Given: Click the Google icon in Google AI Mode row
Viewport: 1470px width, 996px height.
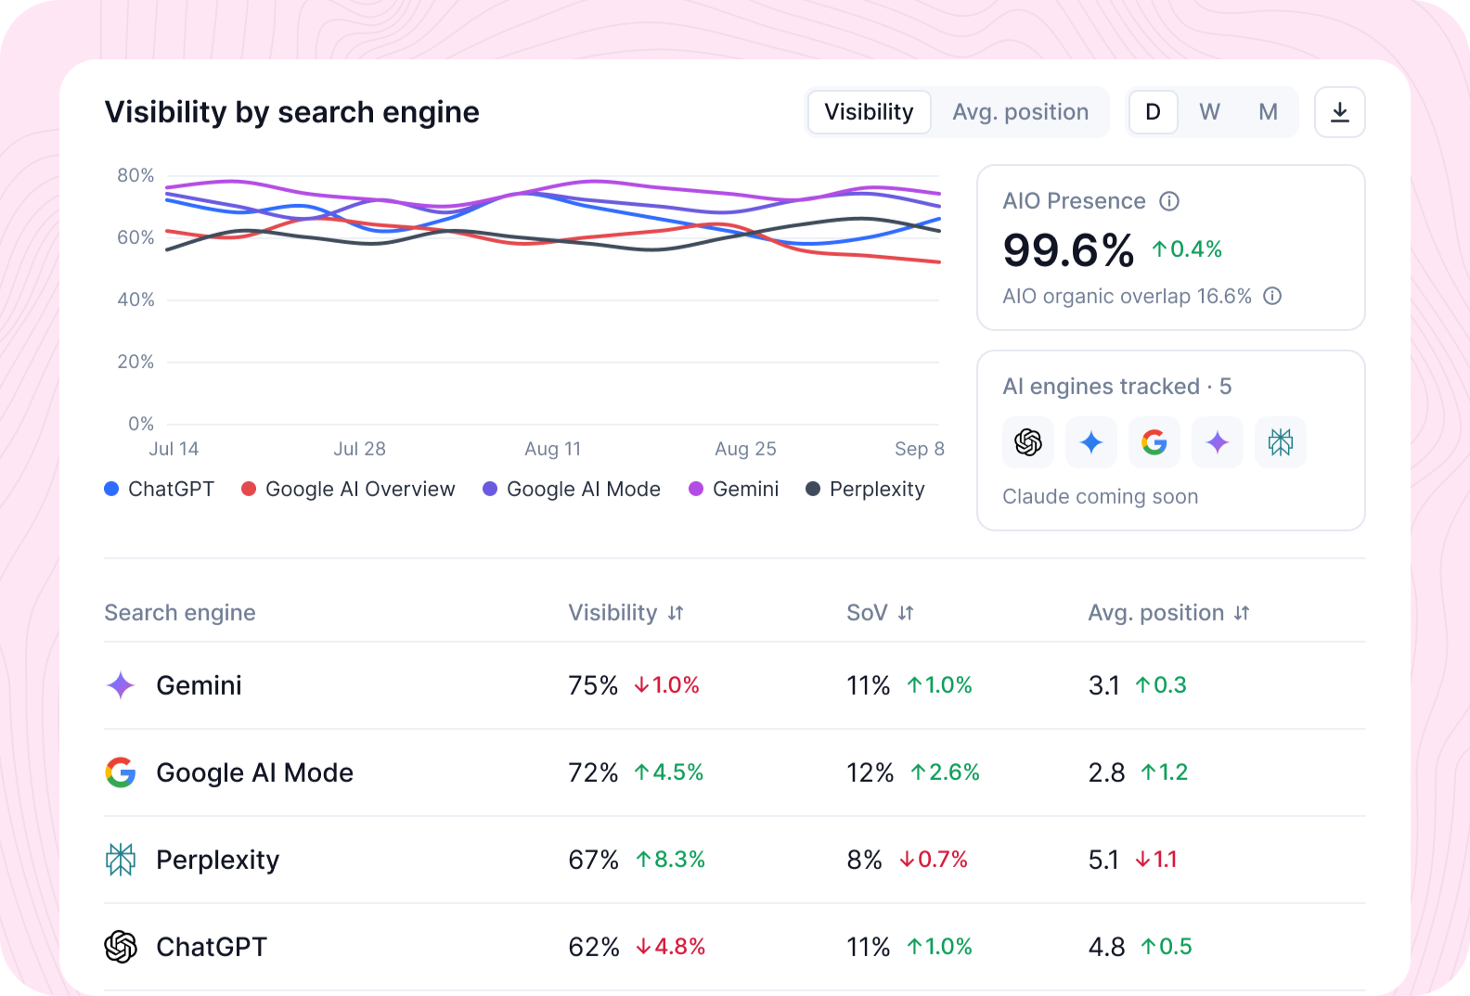Looking at the screenshot, I should [121, 773].
